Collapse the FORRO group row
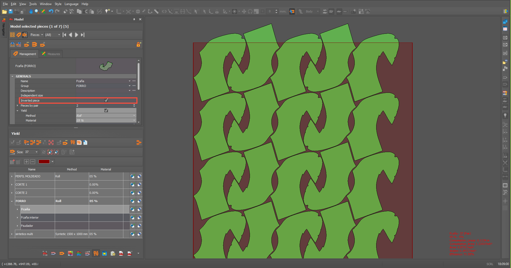 click(x=12, y=201)
